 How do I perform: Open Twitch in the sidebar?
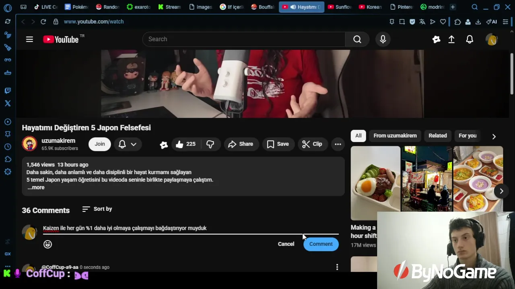(x=8, y=91)
